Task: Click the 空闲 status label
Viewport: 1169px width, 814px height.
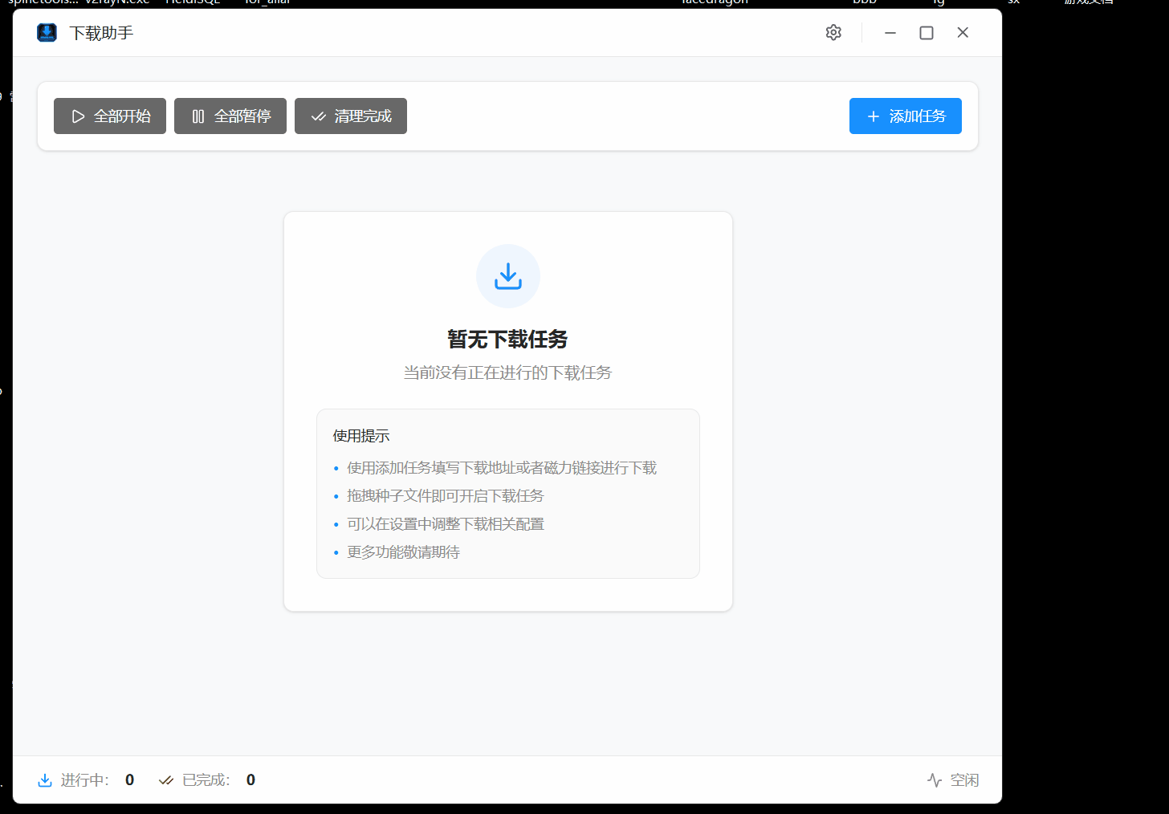Action: 964,779
